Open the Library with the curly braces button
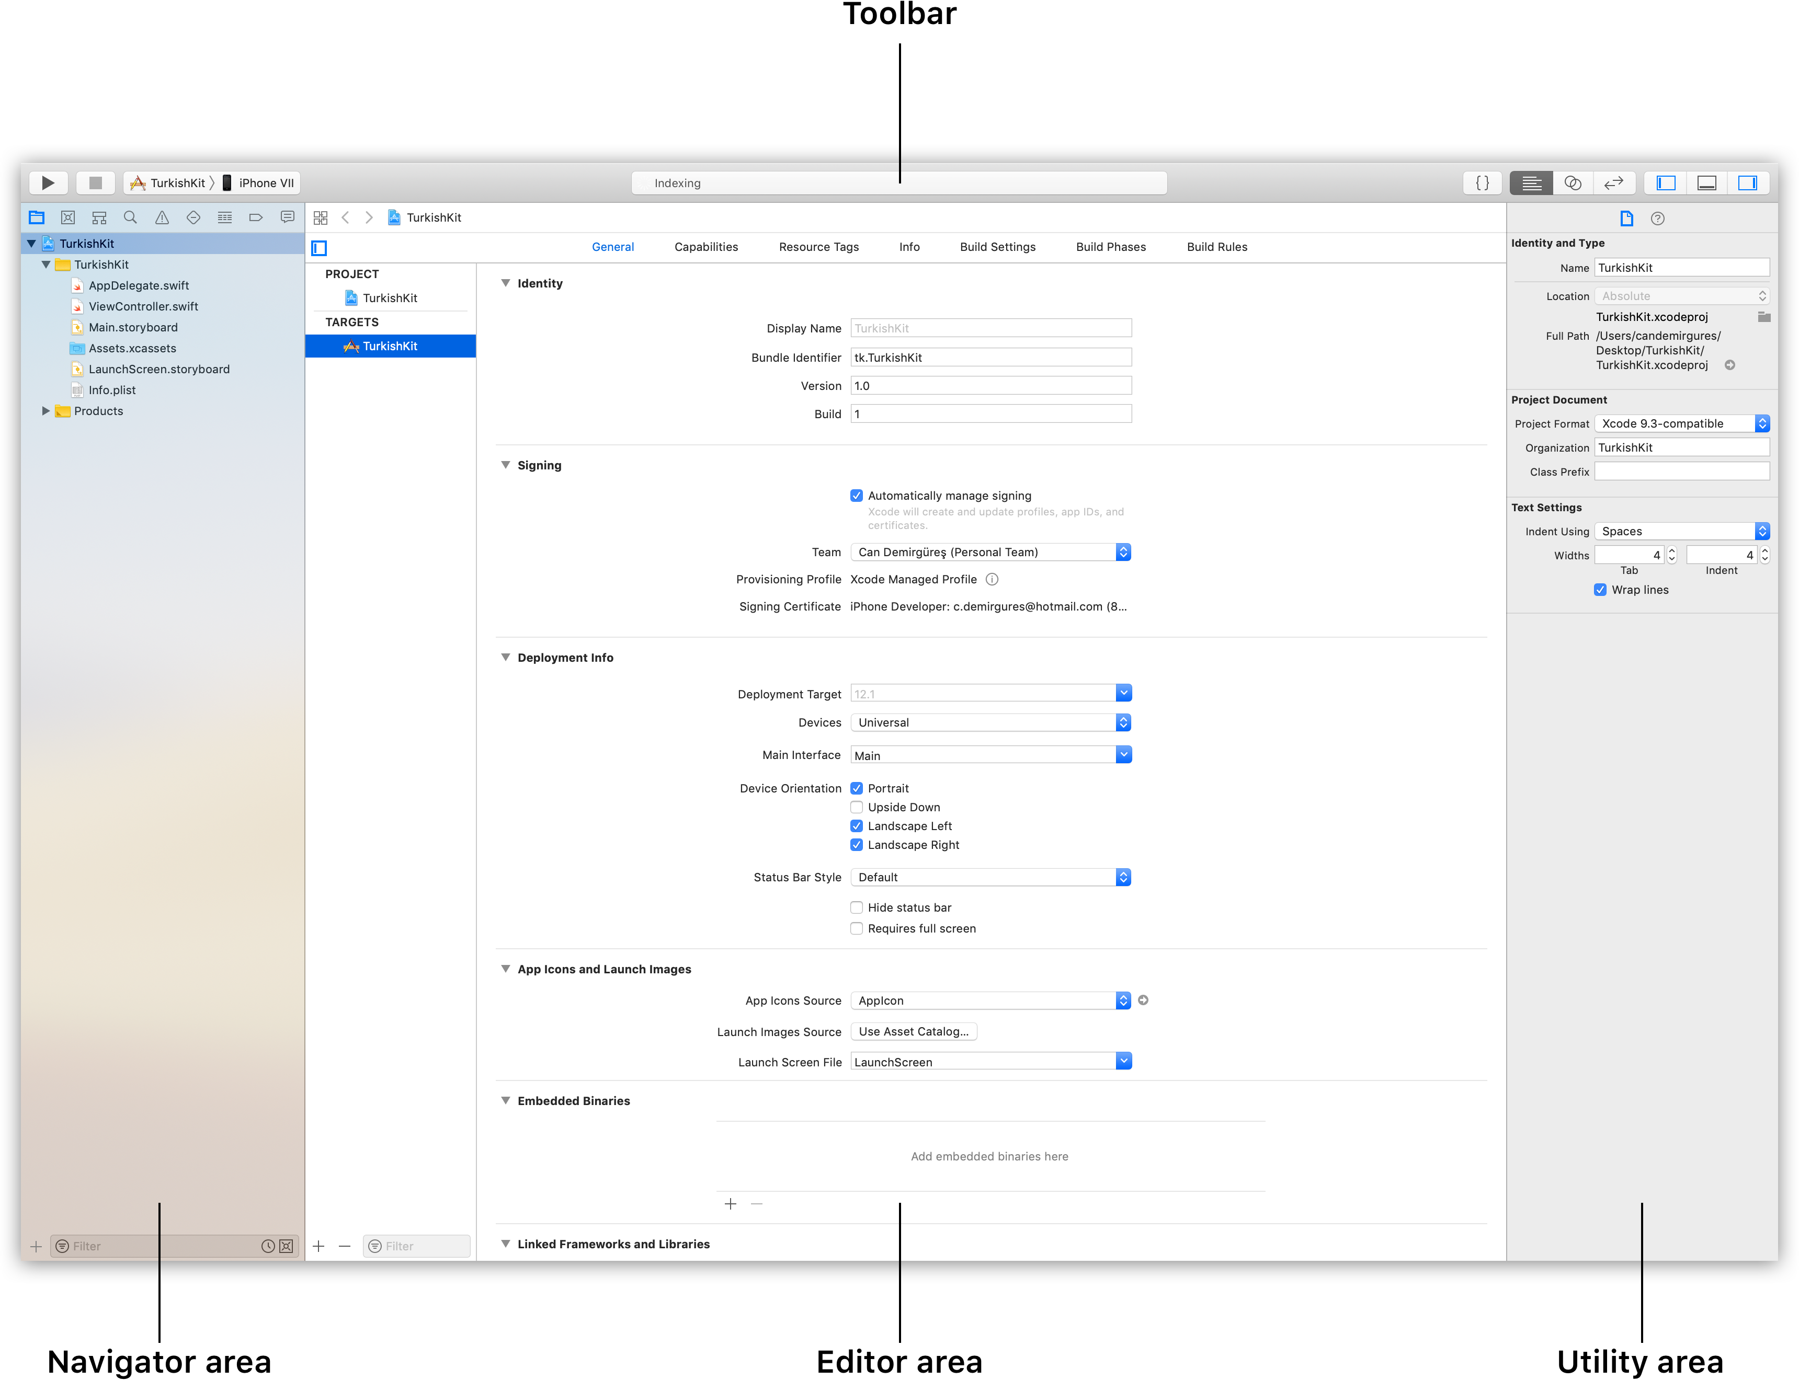Screen dimensions: 1799x1380 click(1482, 183)
